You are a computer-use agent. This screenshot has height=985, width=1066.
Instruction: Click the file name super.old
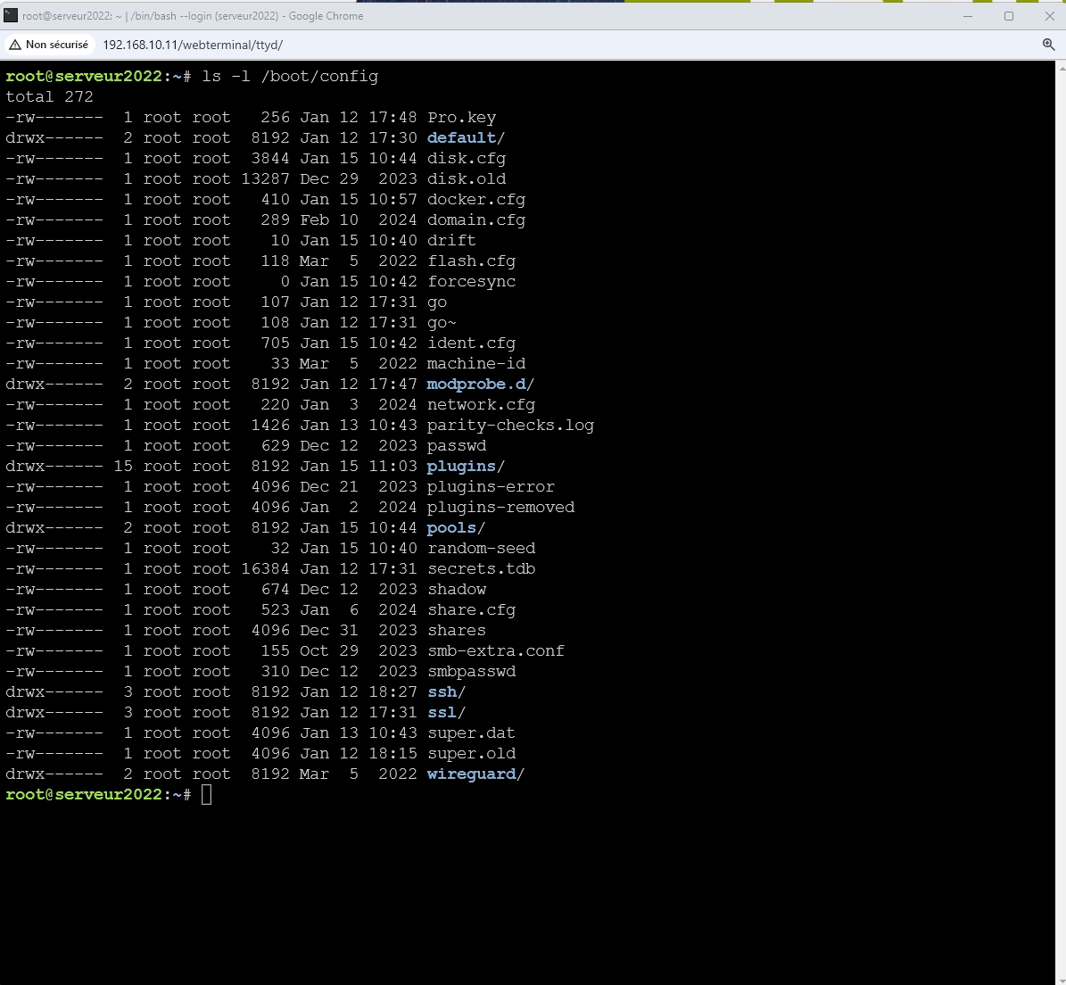471,754
